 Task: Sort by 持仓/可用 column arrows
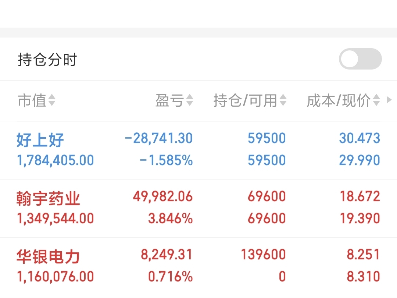click(x=283, y=100)
